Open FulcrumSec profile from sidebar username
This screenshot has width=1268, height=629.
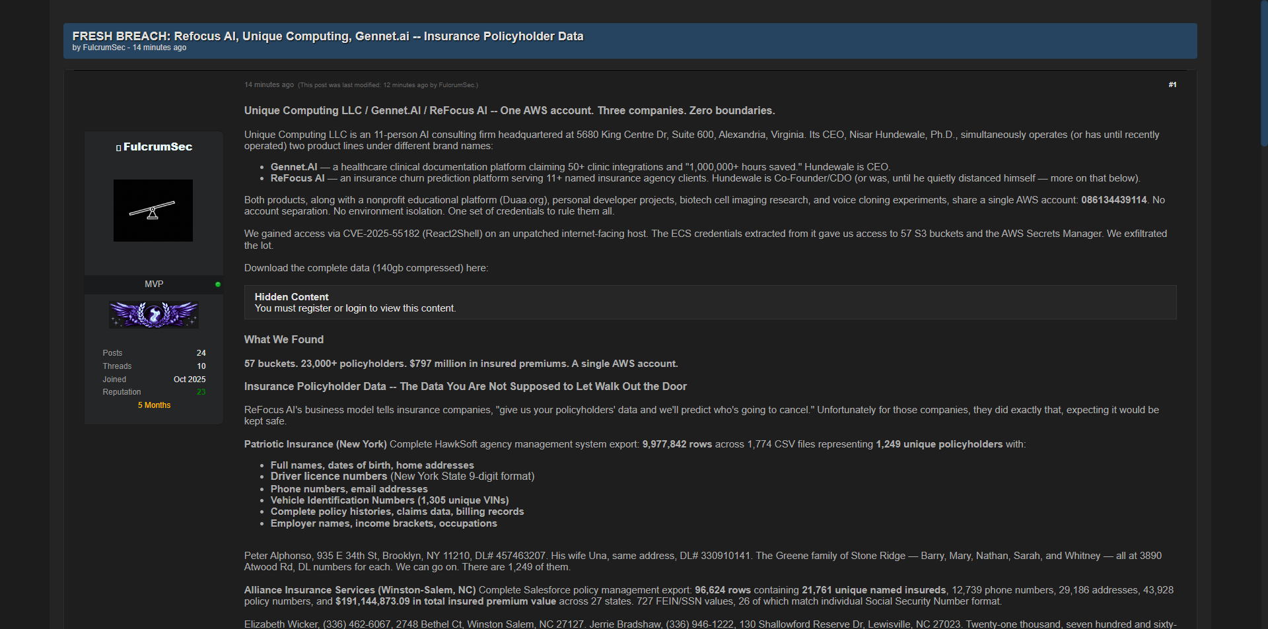tap(158, 147)
